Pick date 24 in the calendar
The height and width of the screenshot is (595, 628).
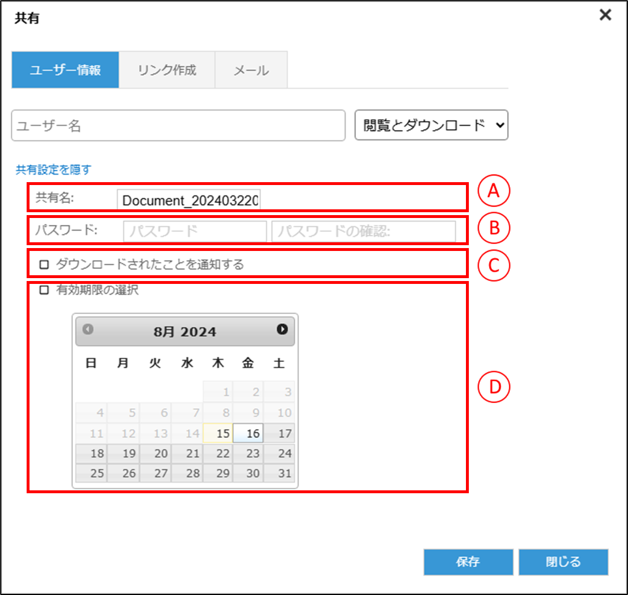[279, 453]
